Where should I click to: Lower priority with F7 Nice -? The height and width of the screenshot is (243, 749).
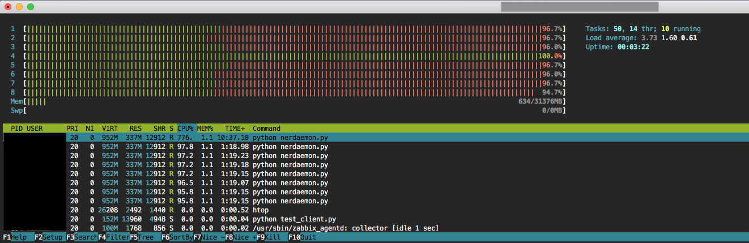pyautogui.click(x=209, y=237)
